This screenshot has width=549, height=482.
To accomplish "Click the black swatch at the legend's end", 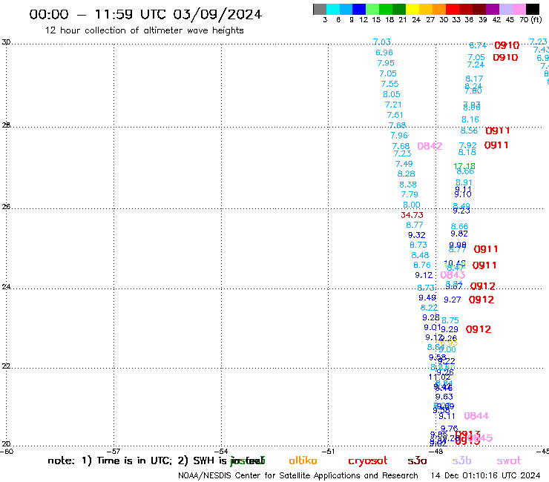I will pos(532,9).
